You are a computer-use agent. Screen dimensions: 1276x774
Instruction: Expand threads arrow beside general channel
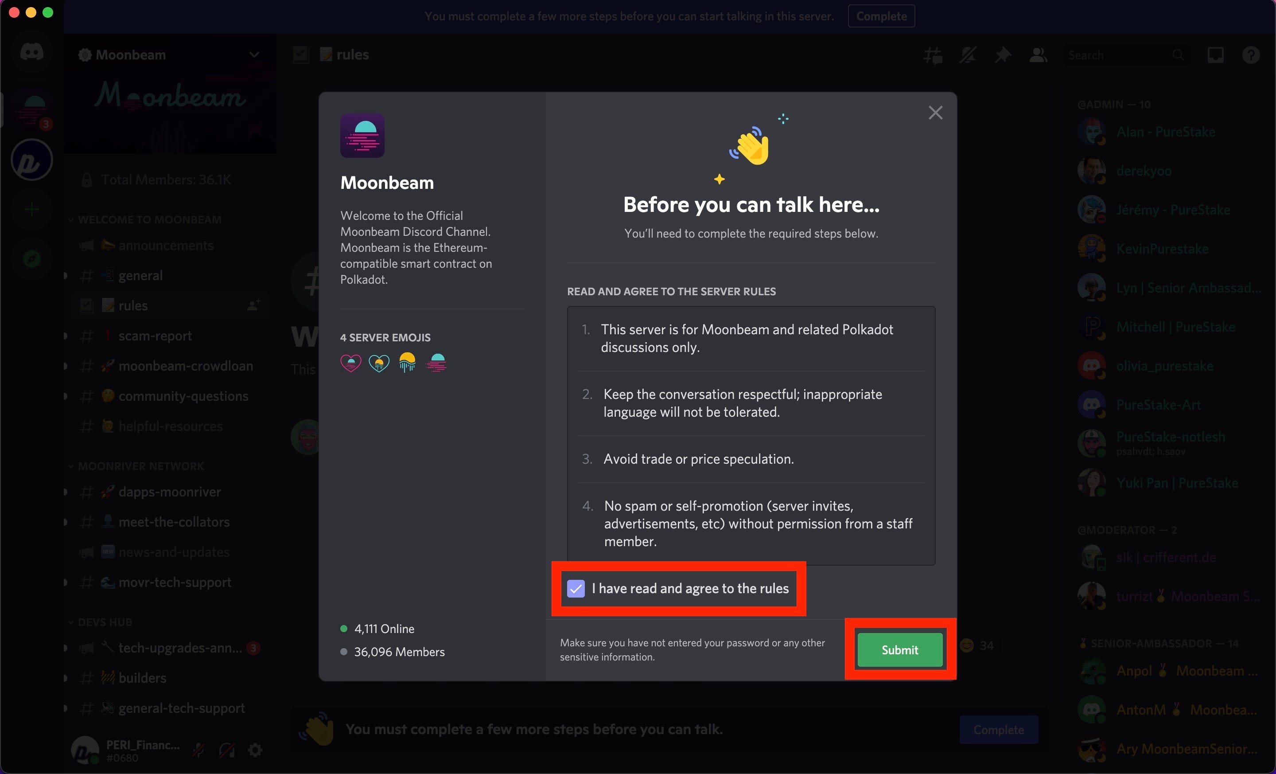[x=66, y=276]
